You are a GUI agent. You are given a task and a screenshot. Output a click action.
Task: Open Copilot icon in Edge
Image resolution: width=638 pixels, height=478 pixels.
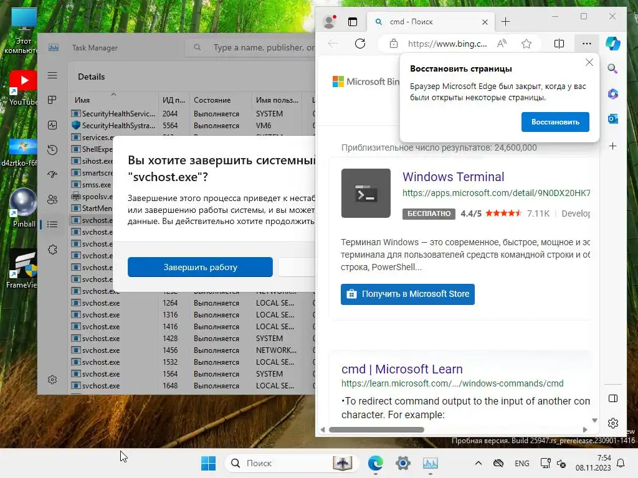pyautogui.click(x=613, y=44)
